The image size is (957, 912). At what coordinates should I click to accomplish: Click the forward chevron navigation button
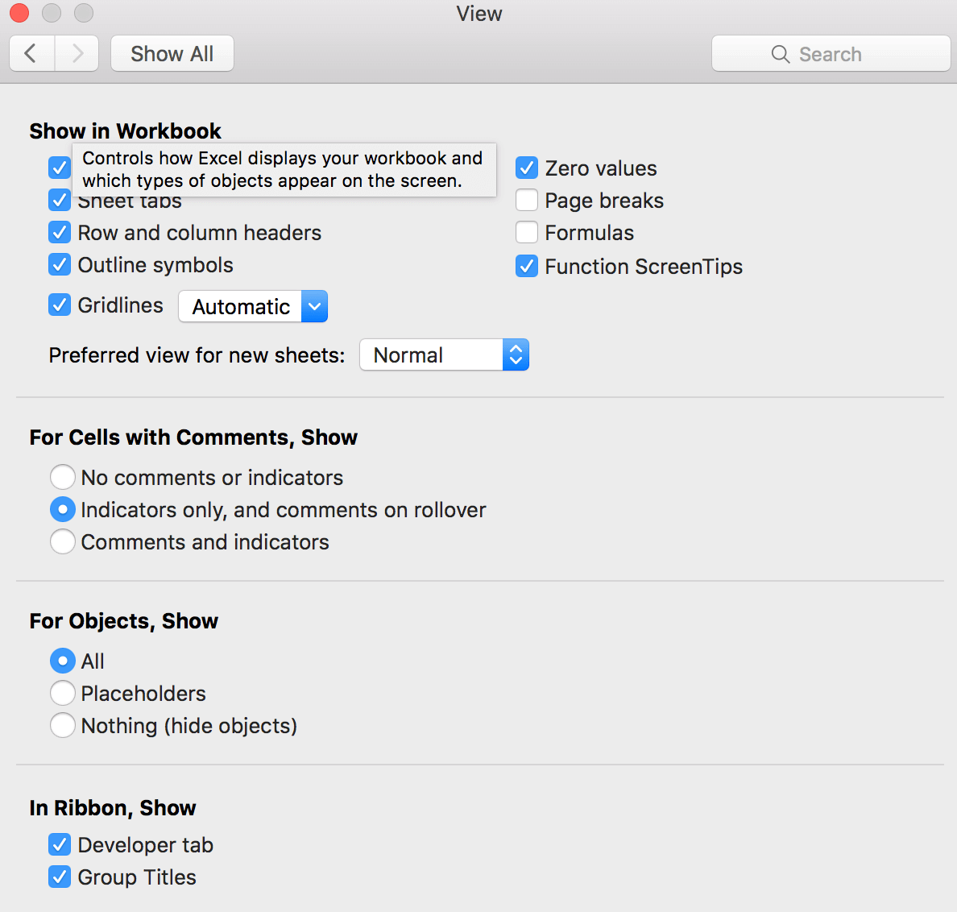click(77, 54)
